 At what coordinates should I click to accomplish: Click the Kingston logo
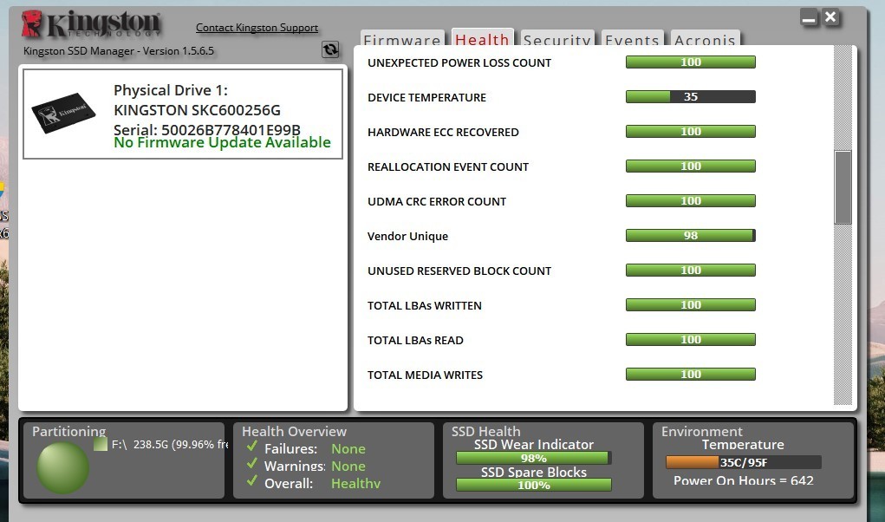91,24
